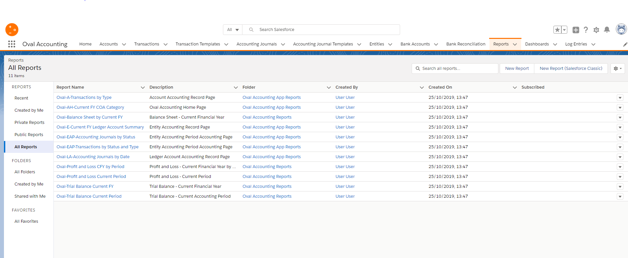628x258 pixels.
Task: Select Shared with Me folder filter
Action: point(30,196)
